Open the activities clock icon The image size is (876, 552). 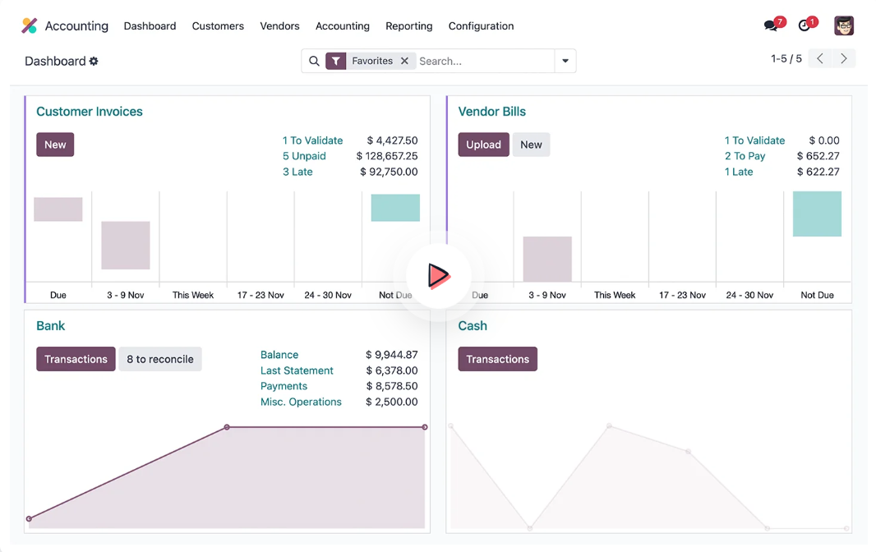805,26
